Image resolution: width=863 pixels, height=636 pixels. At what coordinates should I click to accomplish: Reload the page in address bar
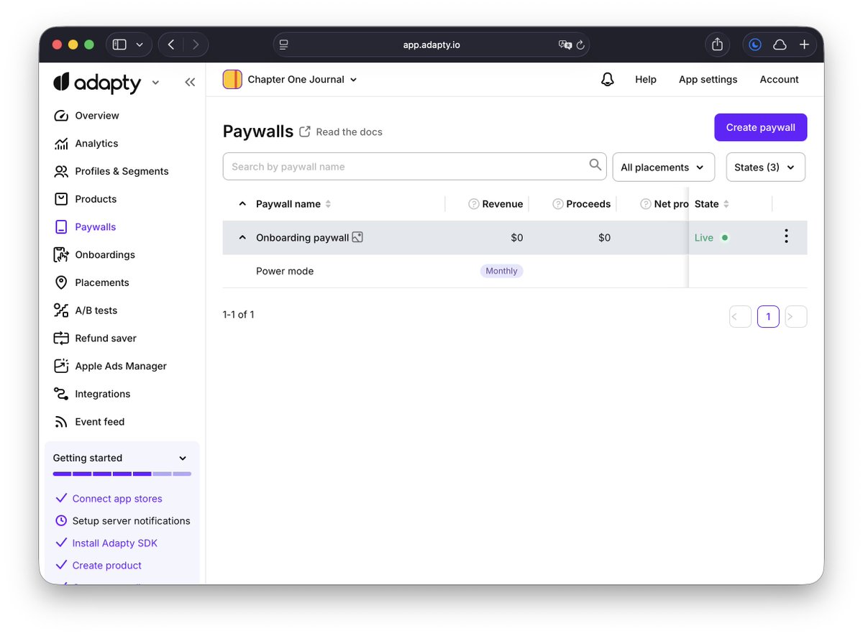(x=580, y=45)
